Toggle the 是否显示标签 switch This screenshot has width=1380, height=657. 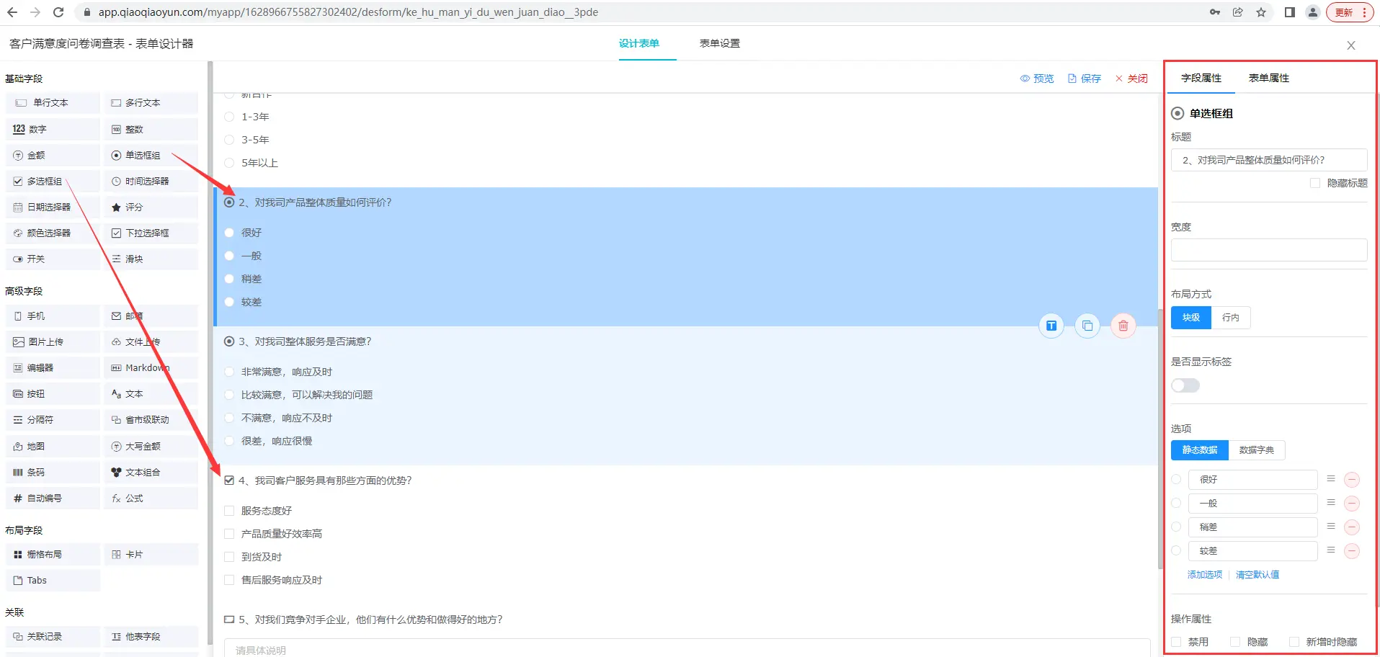pyautogui.click(x=1185, y=385)
